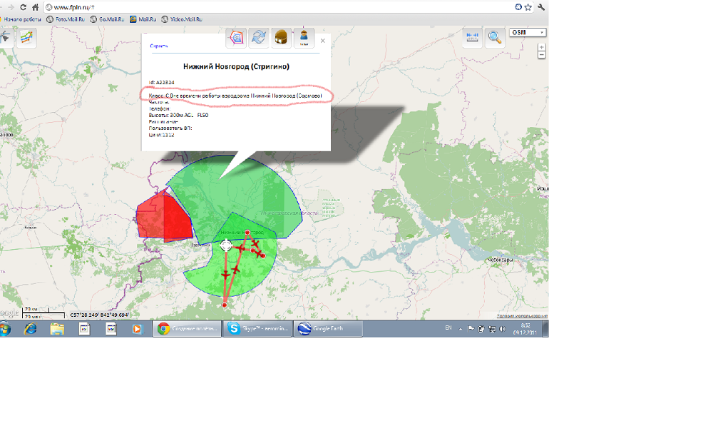
Task: Click the blue refresh arrows map icon
Action: pos(260,38)
